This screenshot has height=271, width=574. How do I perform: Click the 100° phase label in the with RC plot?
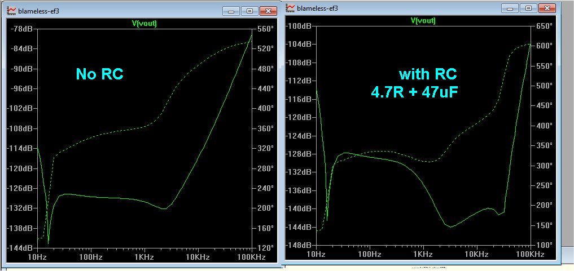click(x=545, y=245)
